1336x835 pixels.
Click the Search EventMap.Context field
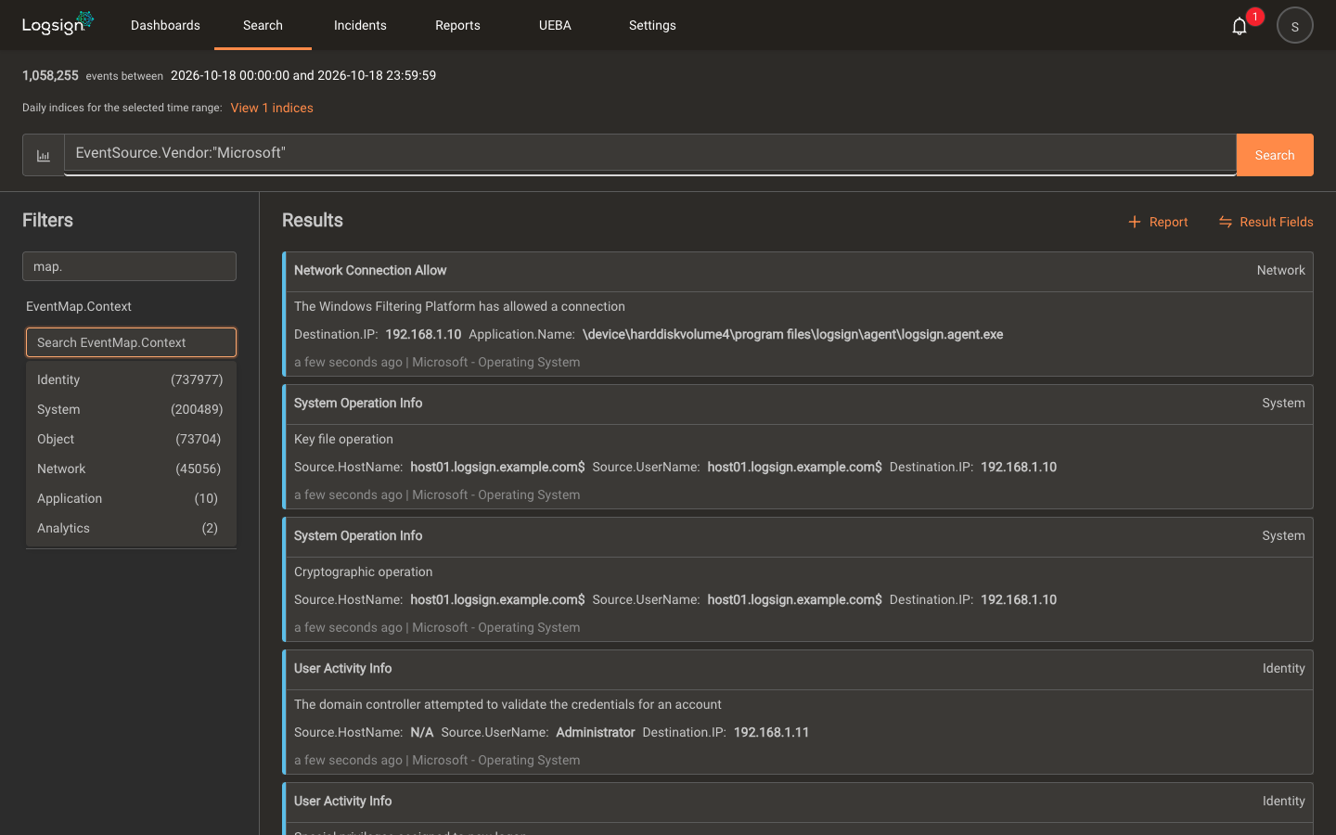click(x=131, y=342)
